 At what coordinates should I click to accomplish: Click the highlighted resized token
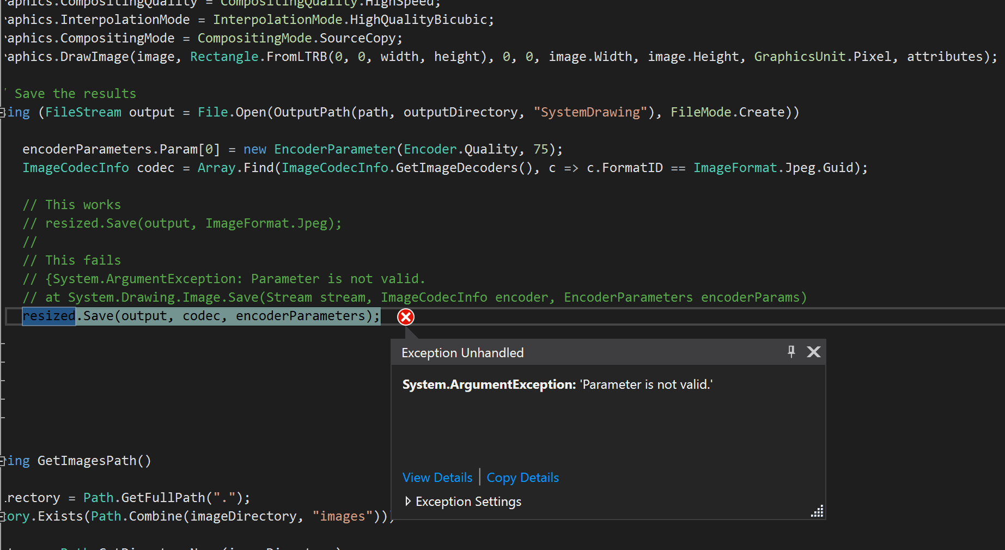[x=48, y=316]
